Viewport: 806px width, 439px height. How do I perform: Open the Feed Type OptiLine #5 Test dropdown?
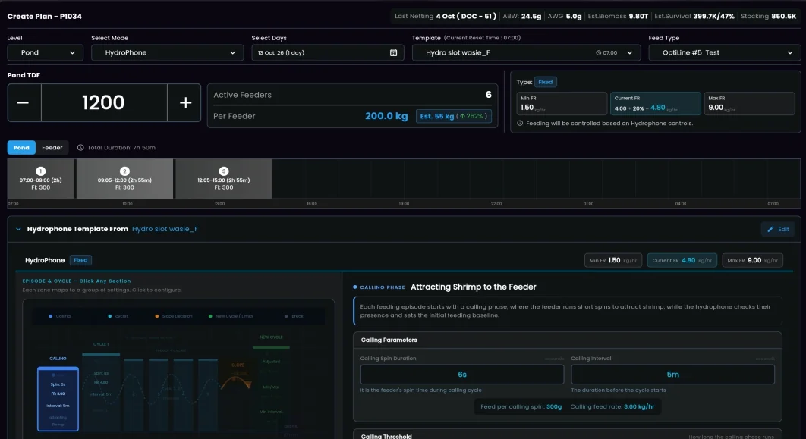(x=724, y=52)
